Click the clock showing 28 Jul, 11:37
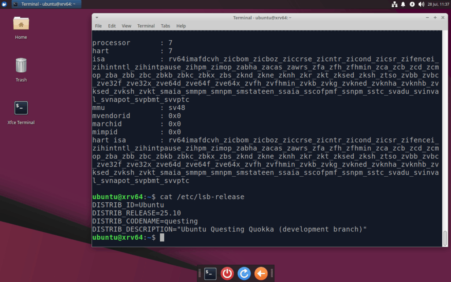 [439, 4]
